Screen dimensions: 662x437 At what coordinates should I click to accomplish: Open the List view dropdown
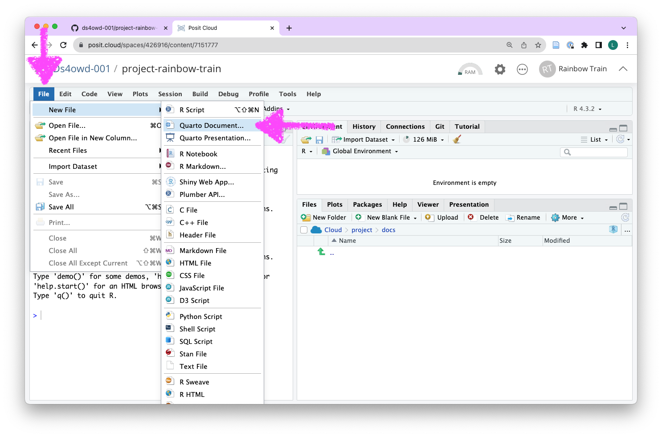coord(595,139)
